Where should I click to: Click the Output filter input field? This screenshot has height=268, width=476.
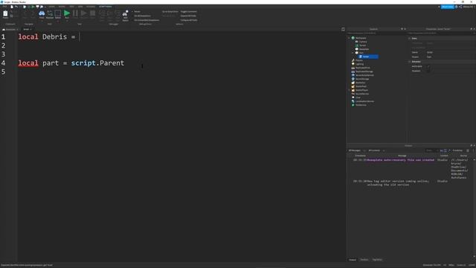(x=431, y=150)
